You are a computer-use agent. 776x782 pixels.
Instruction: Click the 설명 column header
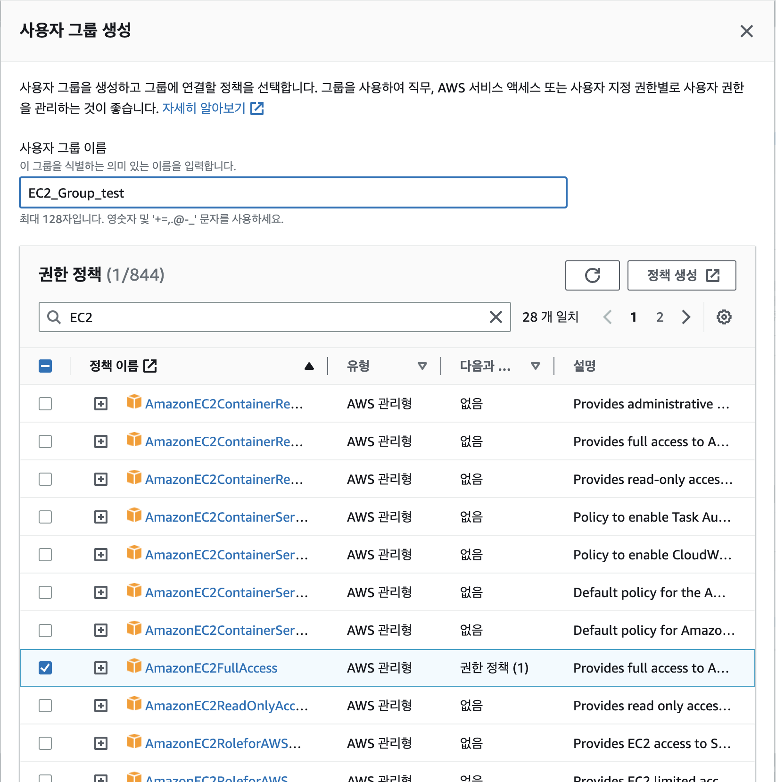click(584, 366)
